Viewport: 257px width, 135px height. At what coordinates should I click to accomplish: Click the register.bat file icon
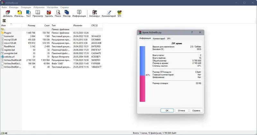coord(2,50)
